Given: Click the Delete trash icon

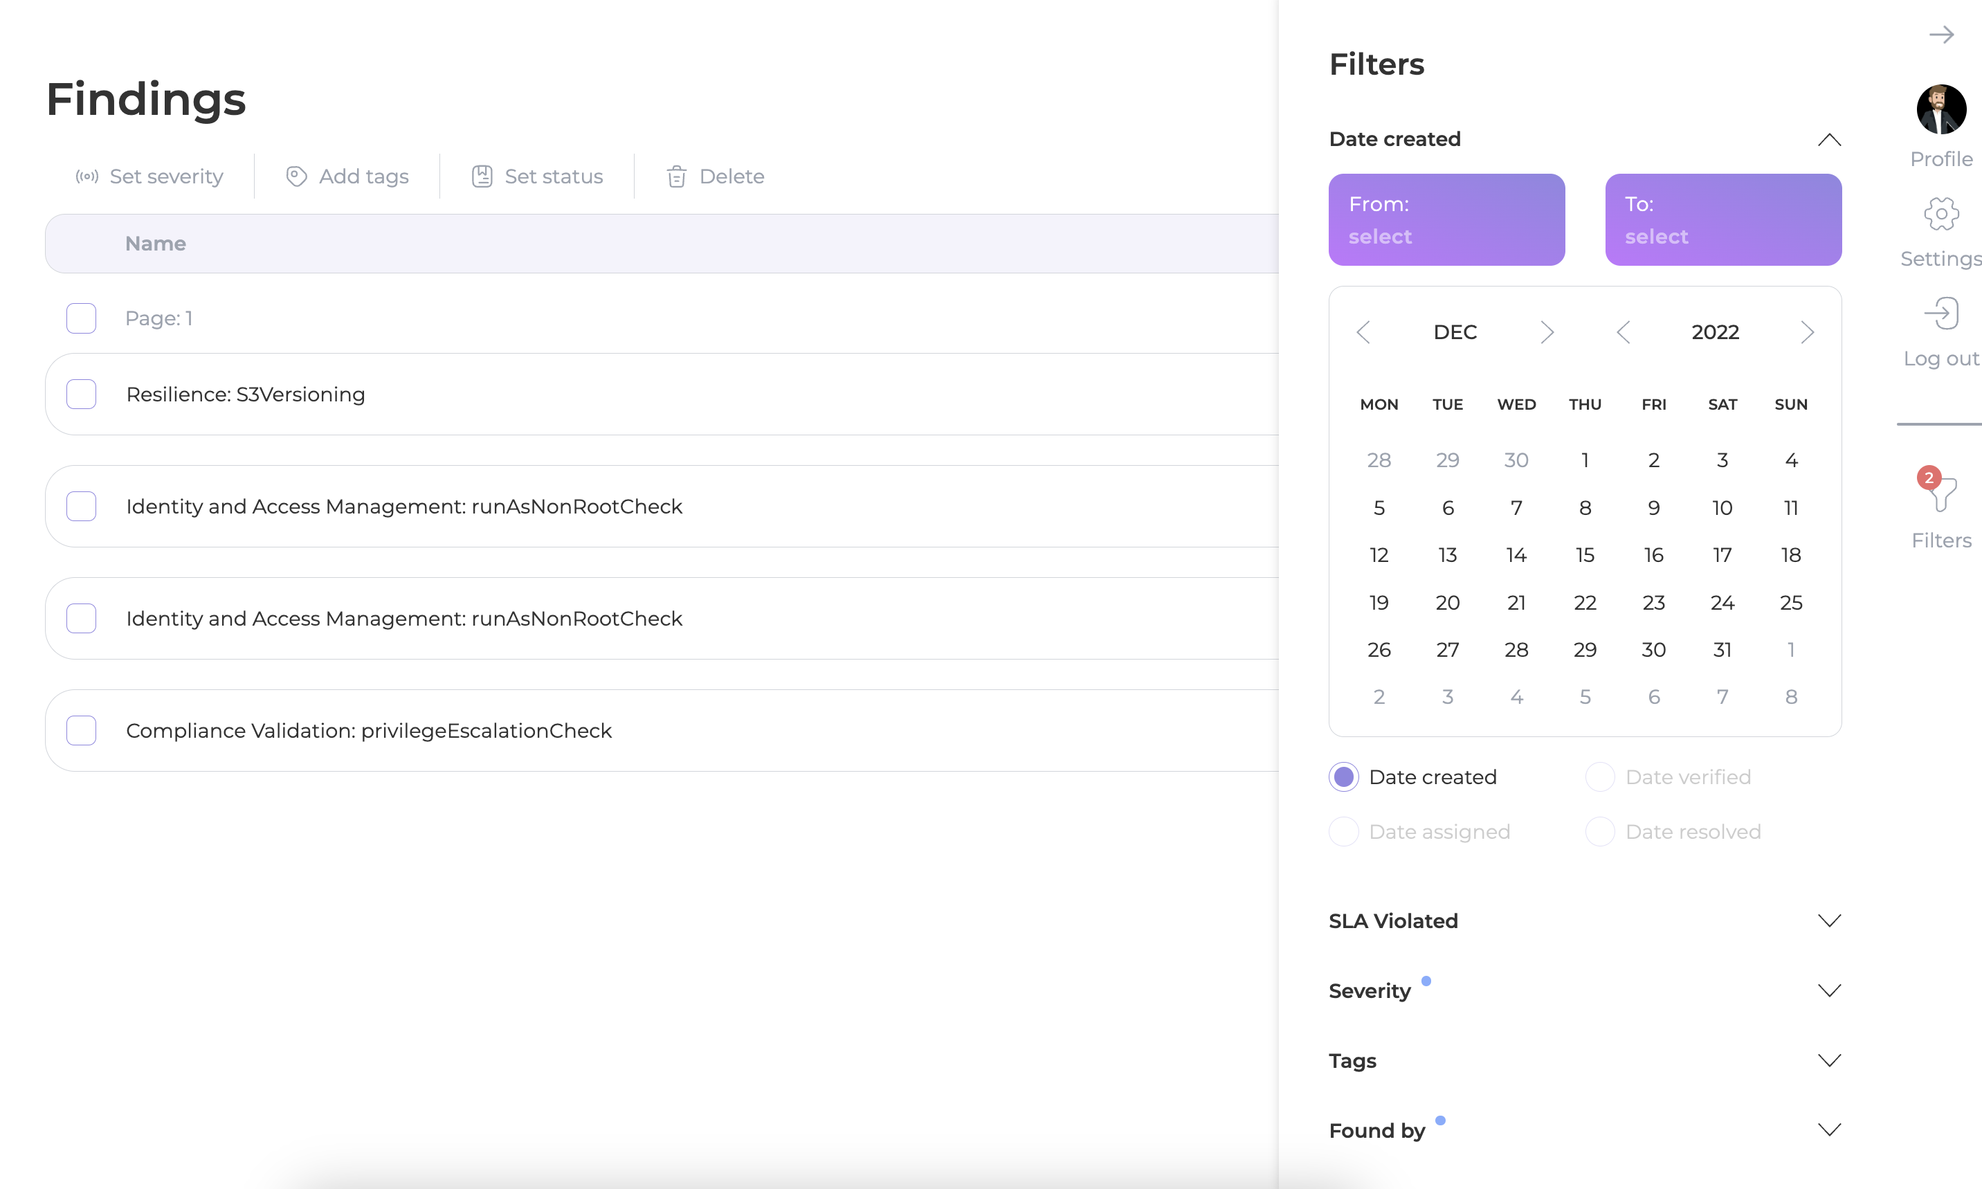Looking at the screenshot, I should (x=677, y=176).
